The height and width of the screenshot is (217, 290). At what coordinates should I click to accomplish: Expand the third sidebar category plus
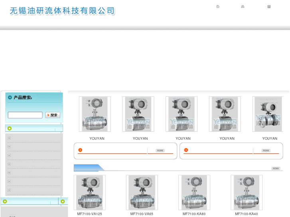(x=9, y=156)
